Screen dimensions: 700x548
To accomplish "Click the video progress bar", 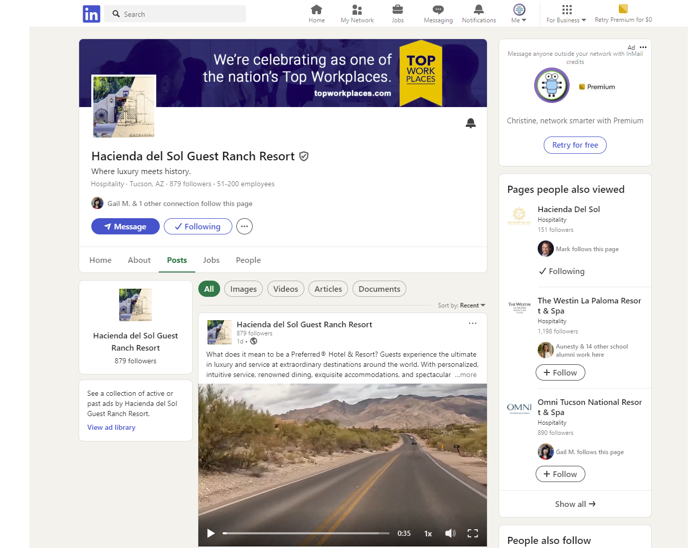I will [306, 533].
